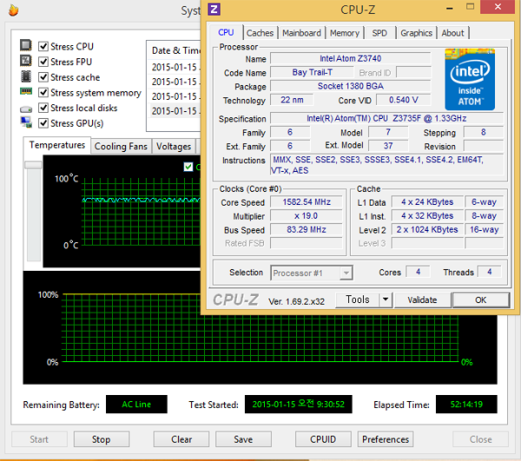
Task: Click the Elapsed Time readout 52:14:19
Action: point(466,405)
